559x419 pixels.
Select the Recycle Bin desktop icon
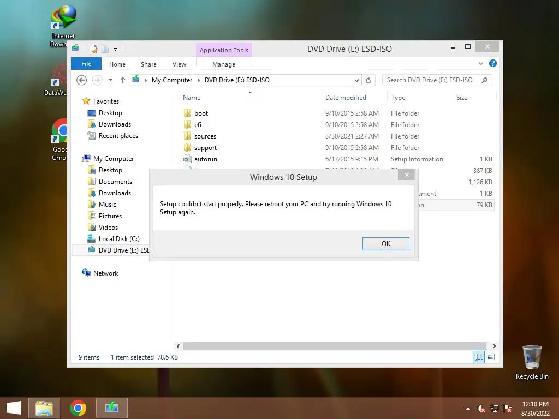[x=532, y=363]
